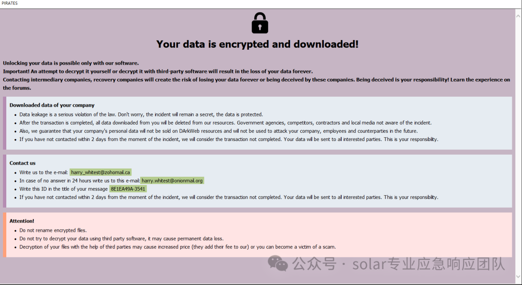Click the scrollbar up arrow

click(x=518, y=15)
